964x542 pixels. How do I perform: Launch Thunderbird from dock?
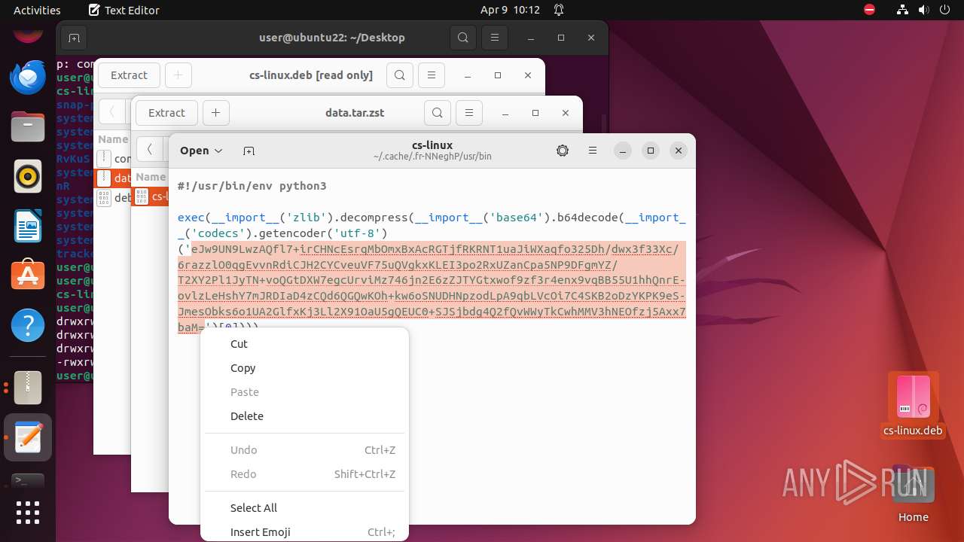[28, 78]
